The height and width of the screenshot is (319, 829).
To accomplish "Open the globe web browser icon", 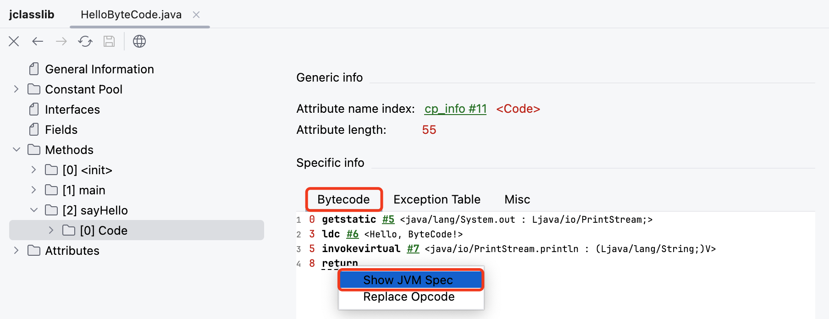I will (139, 41).
